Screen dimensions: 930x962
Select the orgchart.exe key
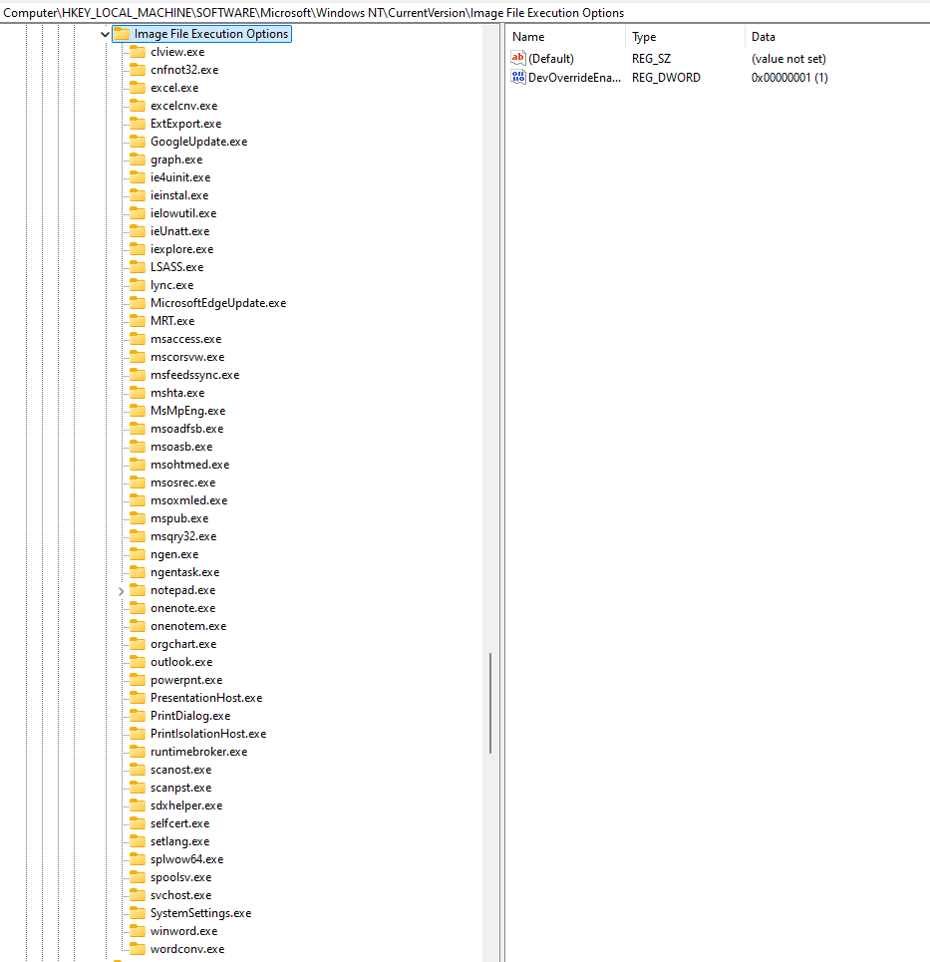(183, 644)
